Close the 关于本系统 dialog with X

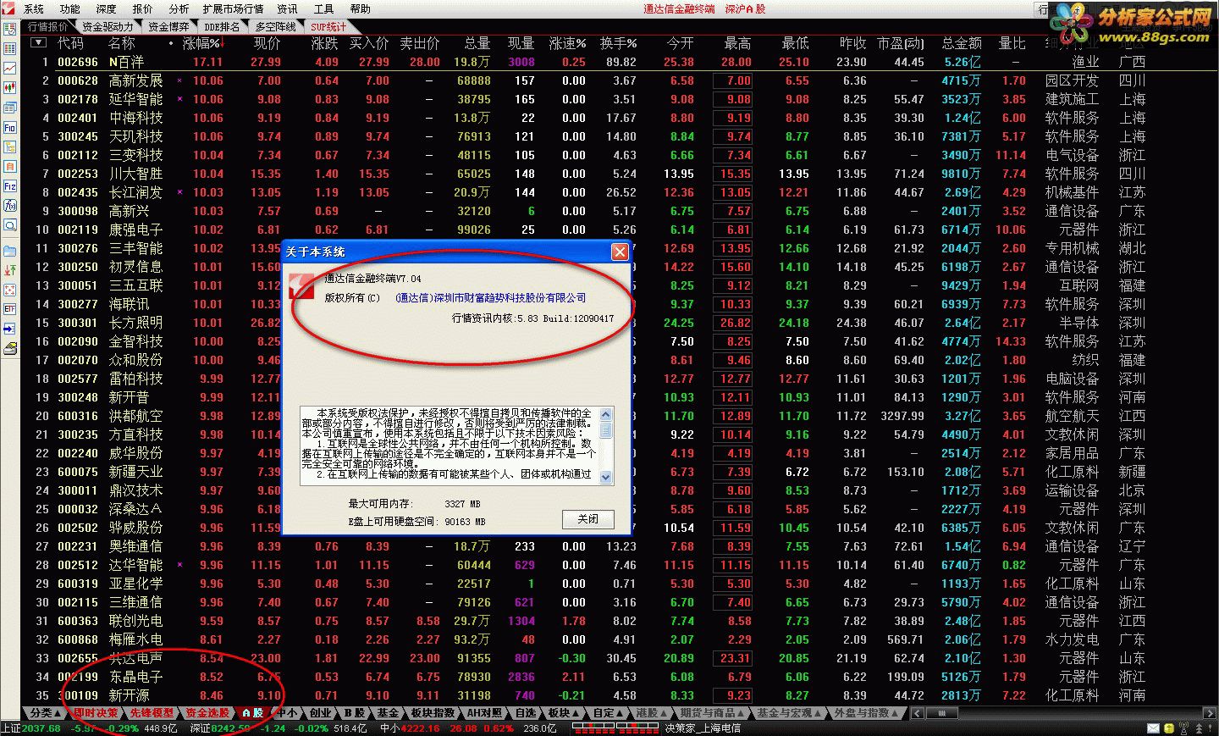tap(620, 252)
